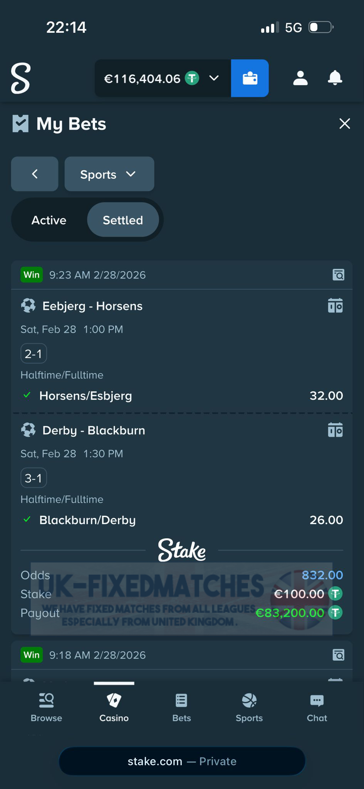Image resolution: width=364 pixels, height=789 pixels.
Task: Keep Settled bets selected
Action: click(122, 220)
